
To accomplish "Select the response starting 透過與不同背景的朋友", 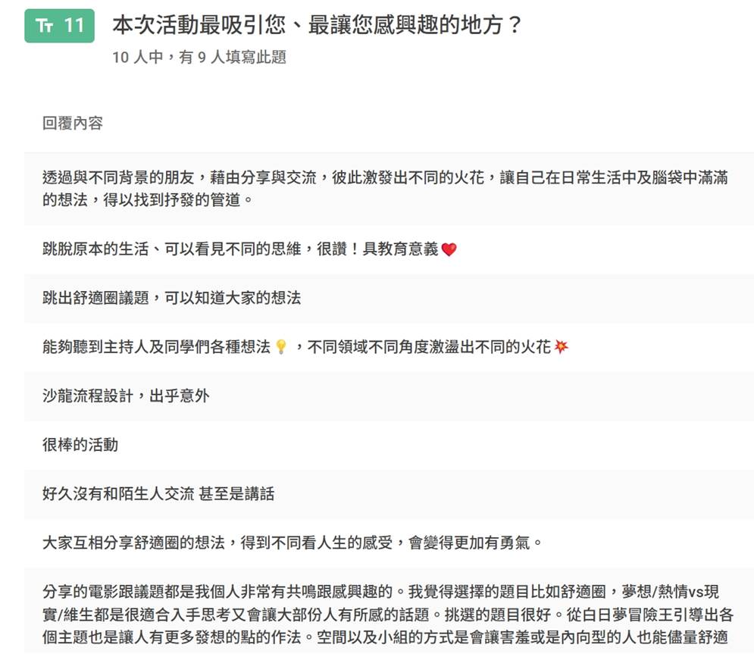I will point(384,177).
